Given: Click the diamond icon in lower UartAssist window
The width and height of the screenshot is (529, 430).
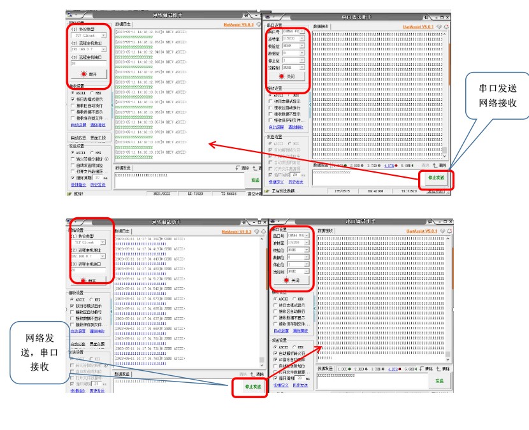Looking at the screenshot, I should [442, 231].
